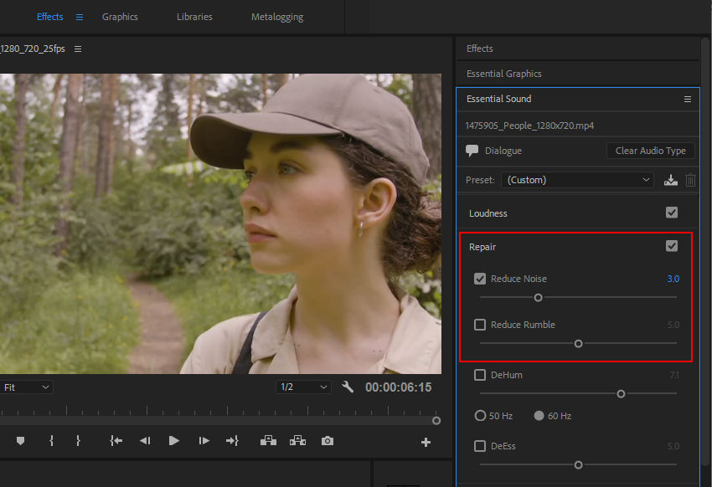The width and height of the screenshot is (712, 487).
Task: Enable the DeEss checkbox
Action: point(480,446)
